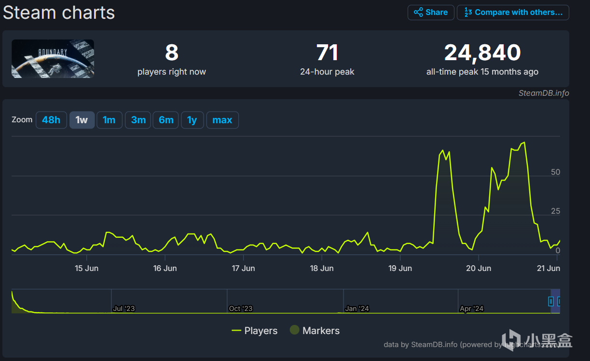Click the all-time peak 15 months ago caption
Image resolution: width=590 pixels, height=361 pixels.
[x=482, y=72]
